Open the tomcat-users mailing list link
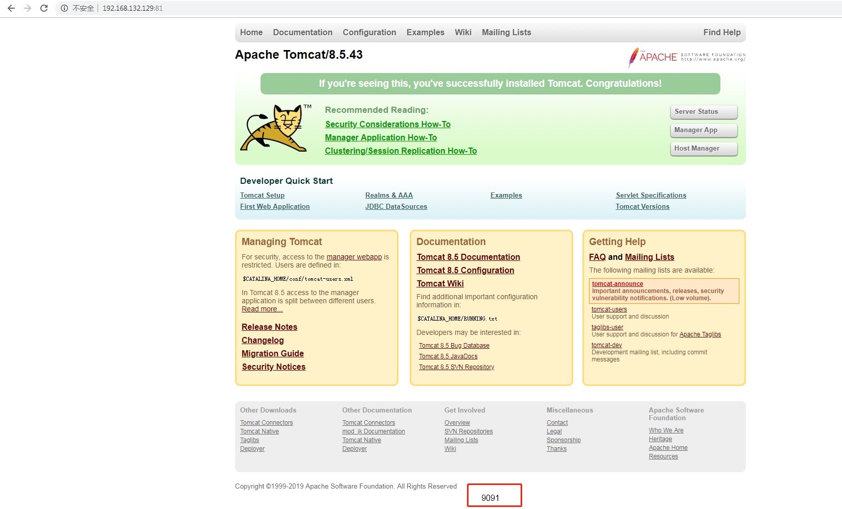The height and width of the screenshot is (509, 842). 609,309
